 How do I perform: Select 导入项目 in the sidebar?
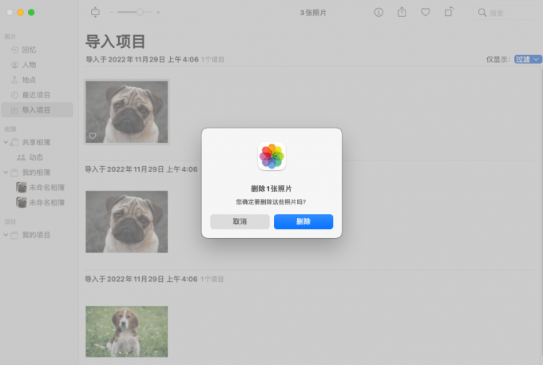pyautogui.click(x=36, y=110)
